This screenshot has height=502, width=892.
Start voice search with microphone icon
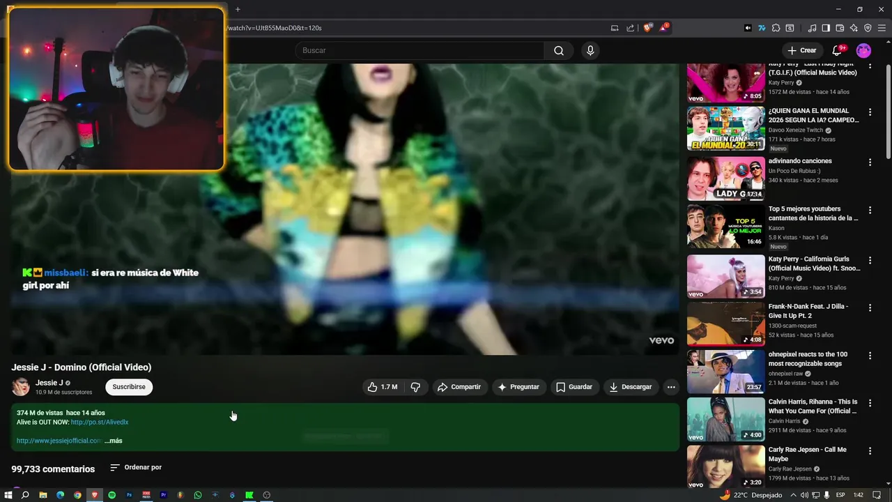(x=590, y=50)
